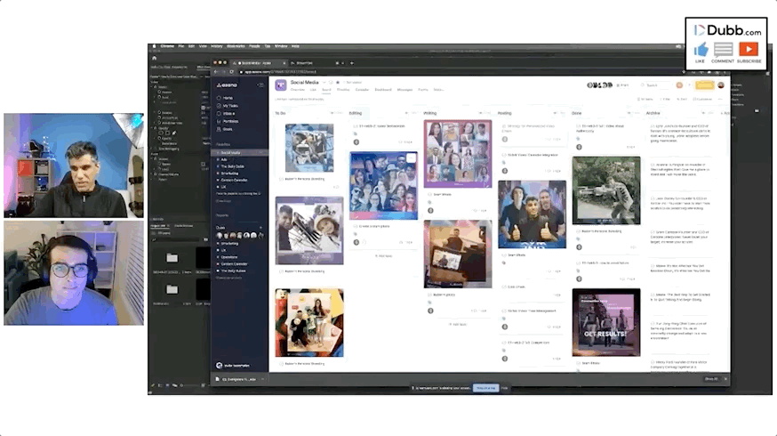The width and height of the screenshot is (777, 436).
Task: Open the More... tab dropdown
Action: [438, 90]
